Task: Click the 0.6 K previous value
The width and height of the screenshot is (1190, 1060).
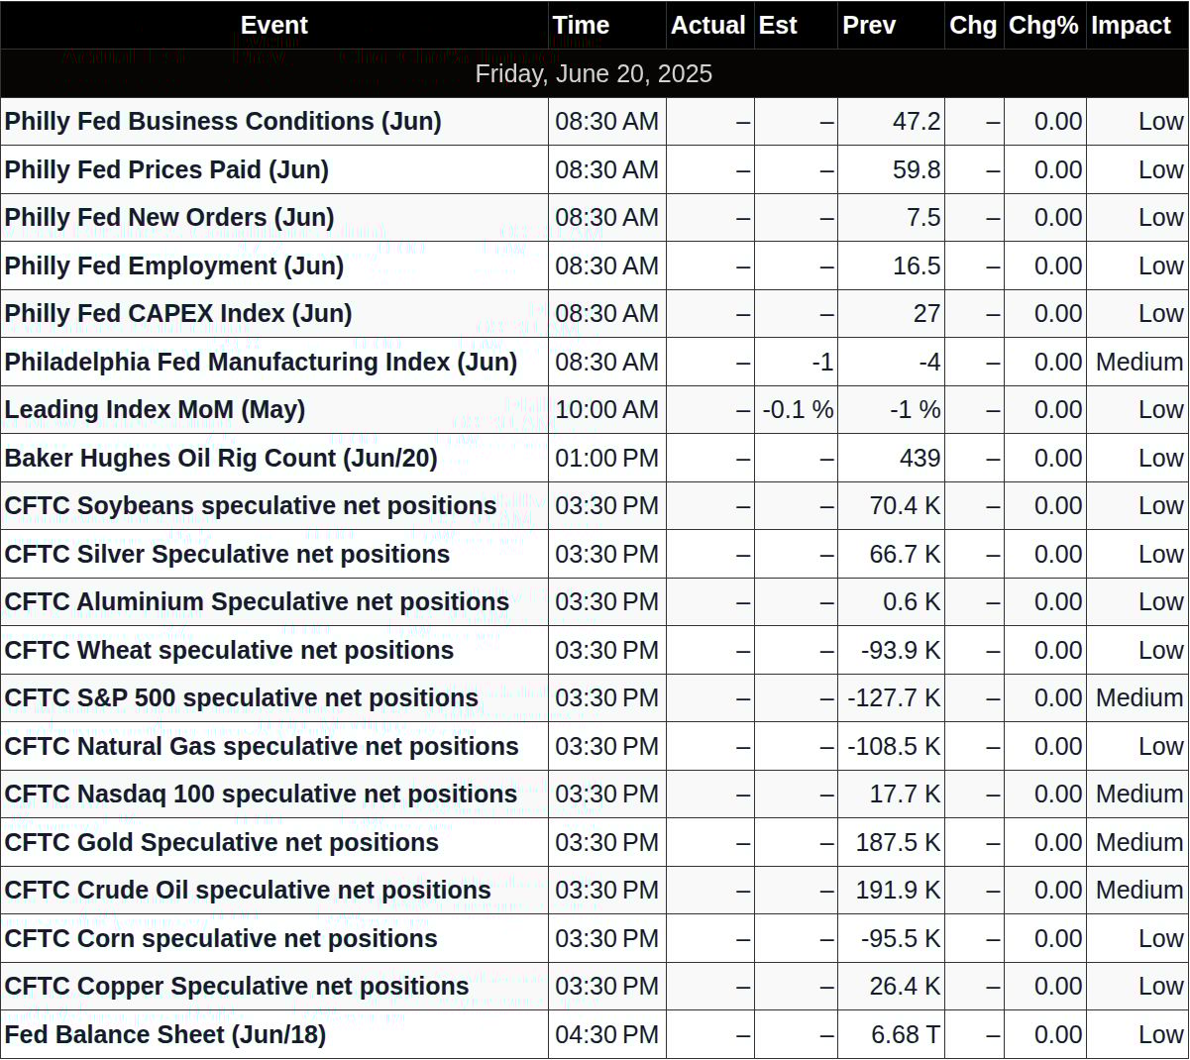Action: 912,602
